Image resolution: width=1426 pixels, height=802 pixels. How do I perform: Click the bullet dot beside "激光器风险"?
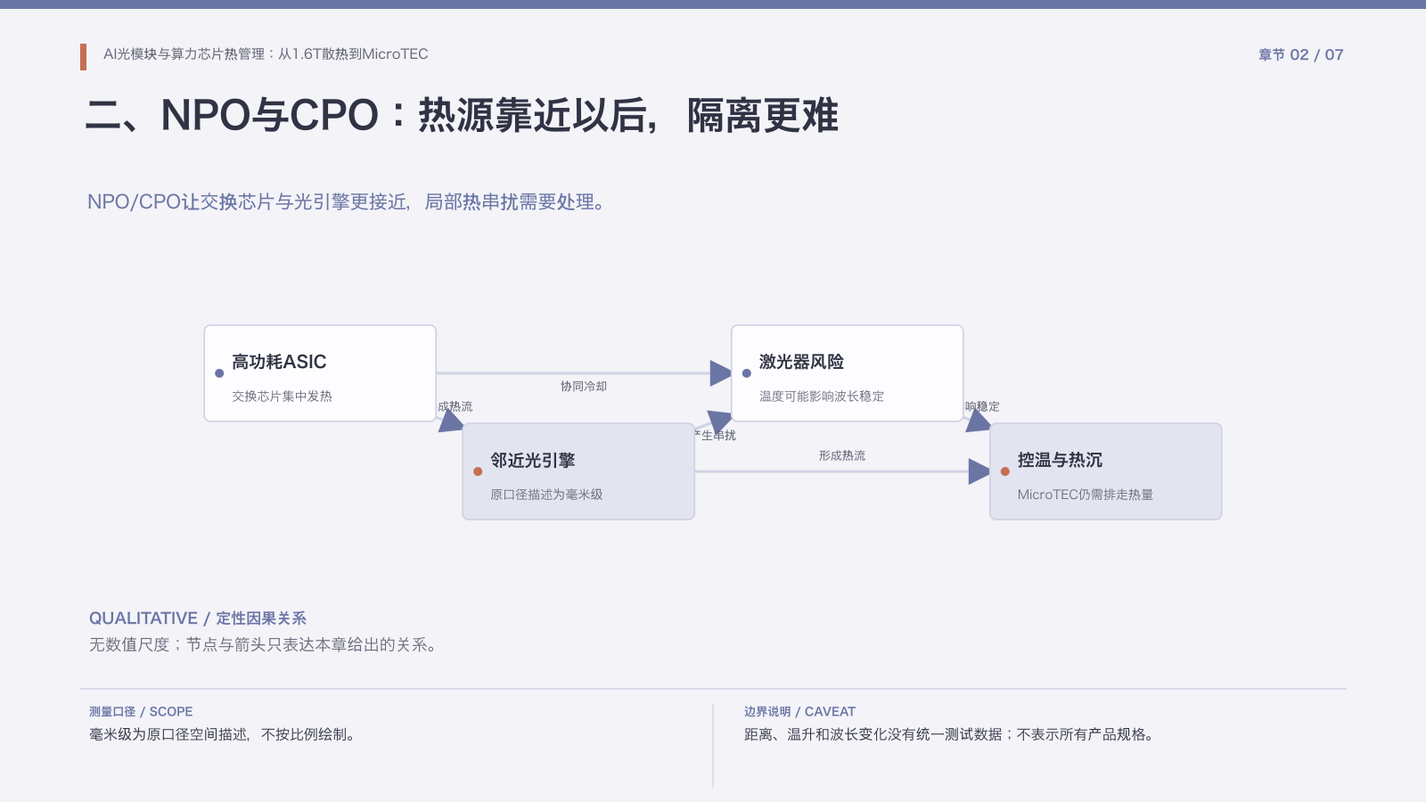[x=746, y=373]
